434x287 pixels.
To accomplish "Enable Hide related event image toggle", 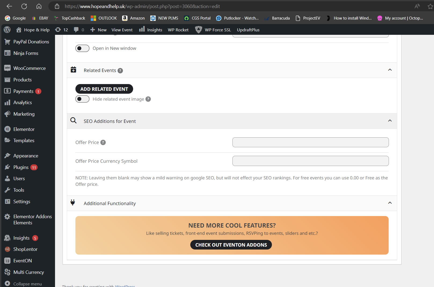I will click(x=82, y=99).
